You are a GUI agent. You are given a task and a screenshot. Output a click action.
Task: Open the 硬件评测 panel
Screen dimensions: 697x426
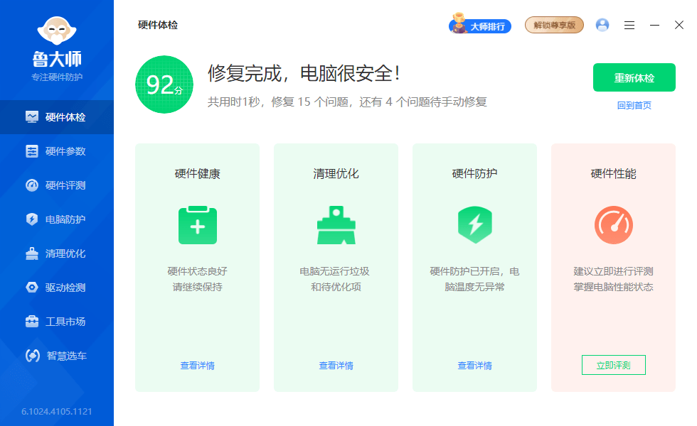point(57,185)
